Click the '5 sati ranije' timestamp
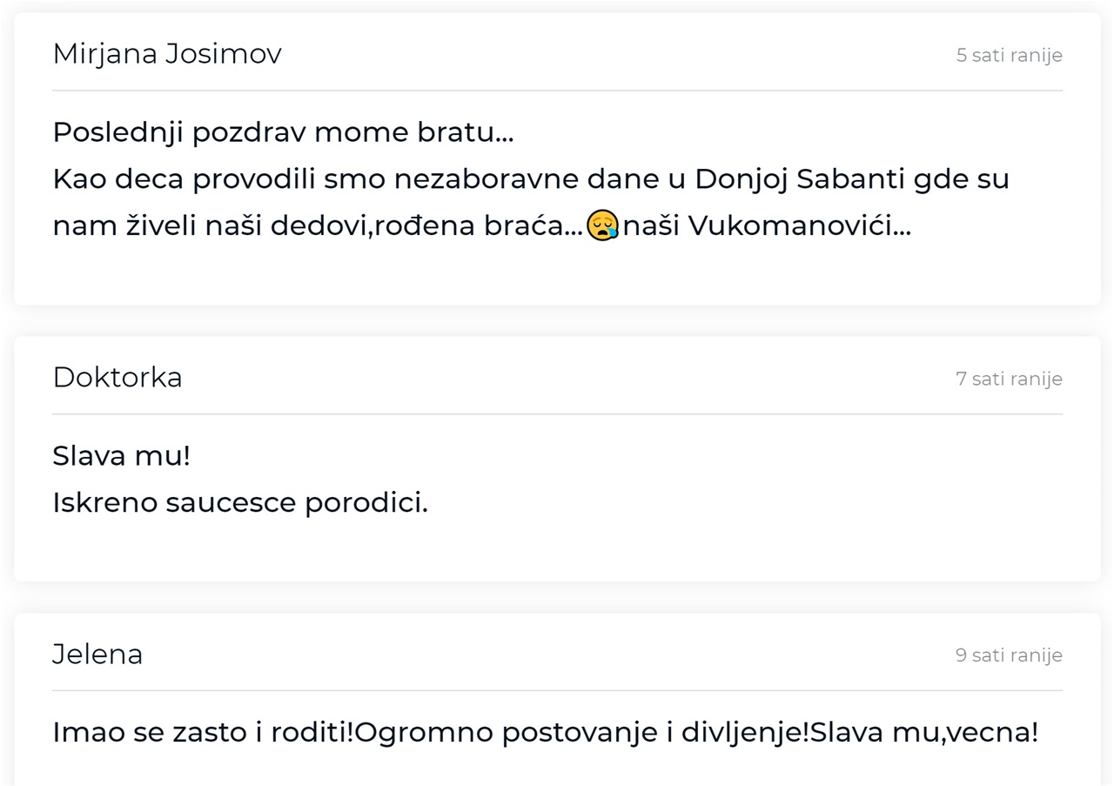The width and height of the screenshot is (1114, 786). pyautogui.click(x=1009, y=55)
